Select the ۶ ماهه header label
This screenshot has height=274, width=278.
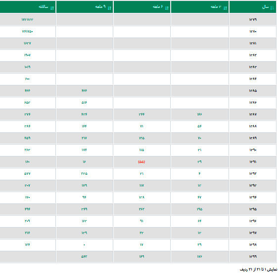point(158,7)
